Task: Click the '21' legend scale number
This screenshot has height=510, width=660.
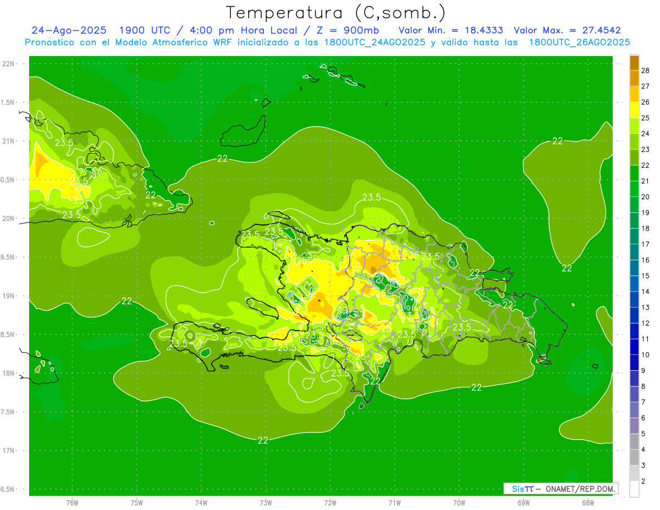Action: click(646, 181)
